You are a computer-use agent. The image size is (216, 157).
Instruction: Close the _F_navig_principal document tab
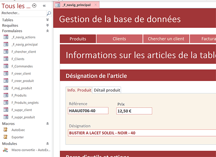(x=96, y=5)
